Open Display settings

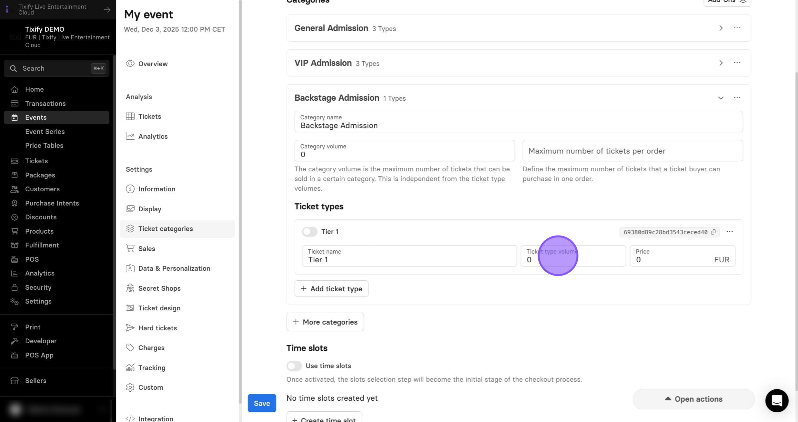[177, 209]
